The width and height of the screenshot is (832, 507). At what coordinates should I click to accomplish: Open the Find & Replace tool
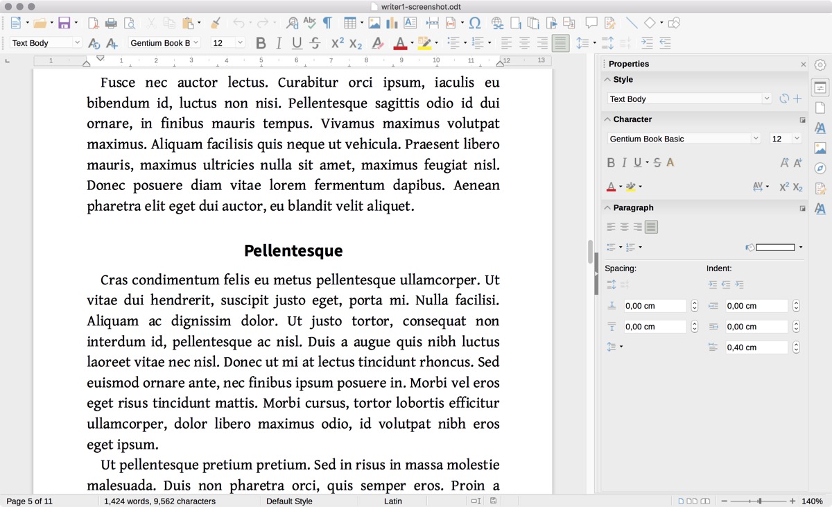(292, 23)
